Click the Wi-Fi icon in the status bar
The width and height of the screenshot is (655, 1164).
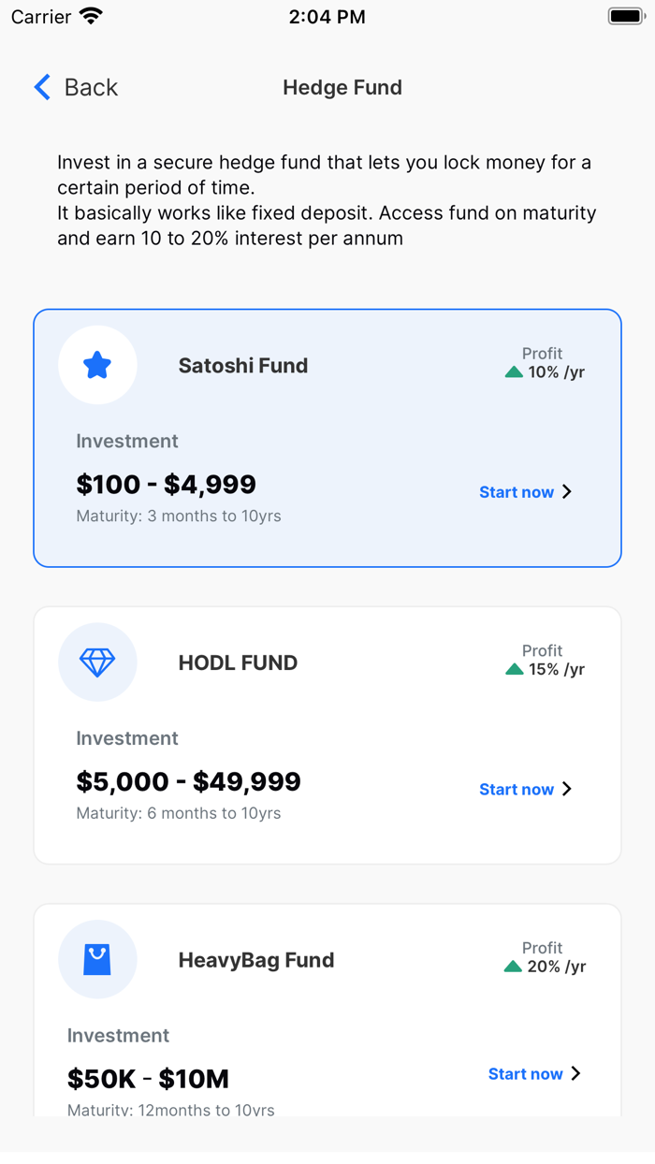89,14
